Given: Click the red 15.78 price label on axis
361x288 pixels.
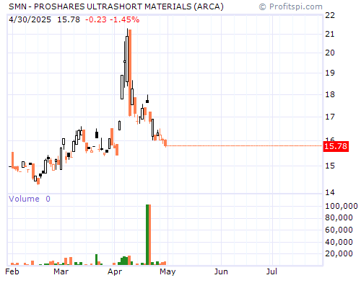Looking at the screenshot, I should (336, 146).
